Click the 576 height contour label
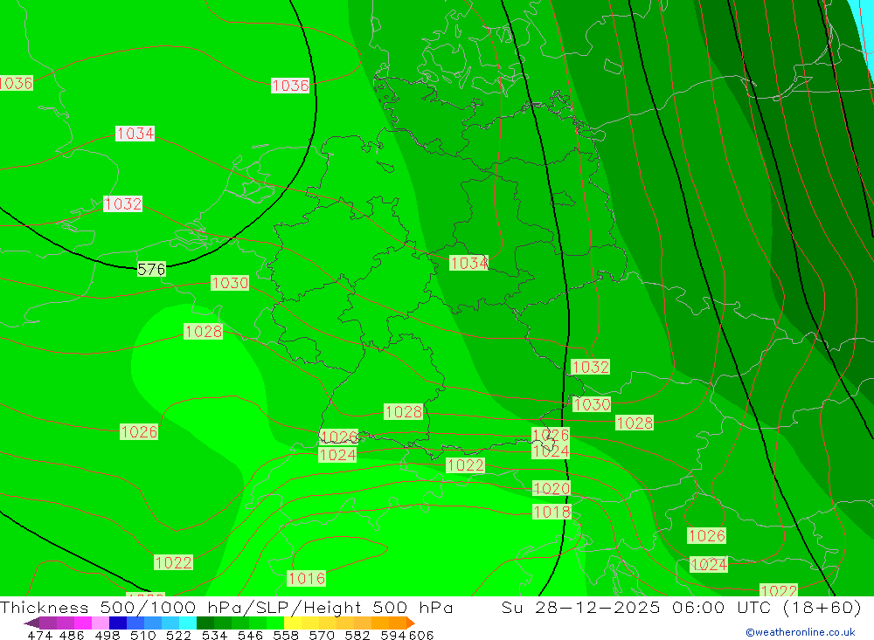Screen dimensions: 874x640 151,270
